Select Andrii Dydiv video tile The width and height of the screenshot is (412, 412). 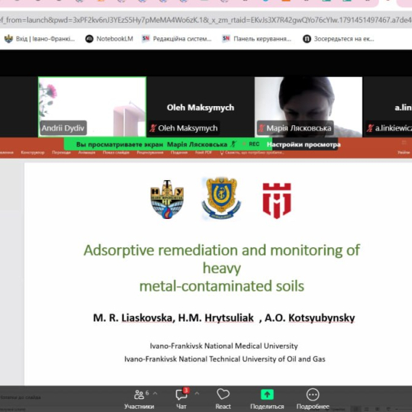point(92,107)
